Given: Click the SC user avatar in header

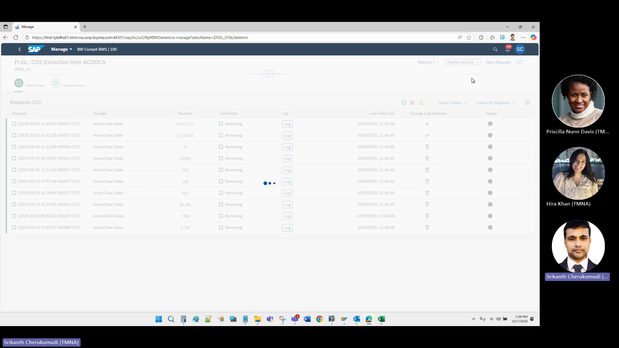Looking at the screenshot, I should (520, 49).
